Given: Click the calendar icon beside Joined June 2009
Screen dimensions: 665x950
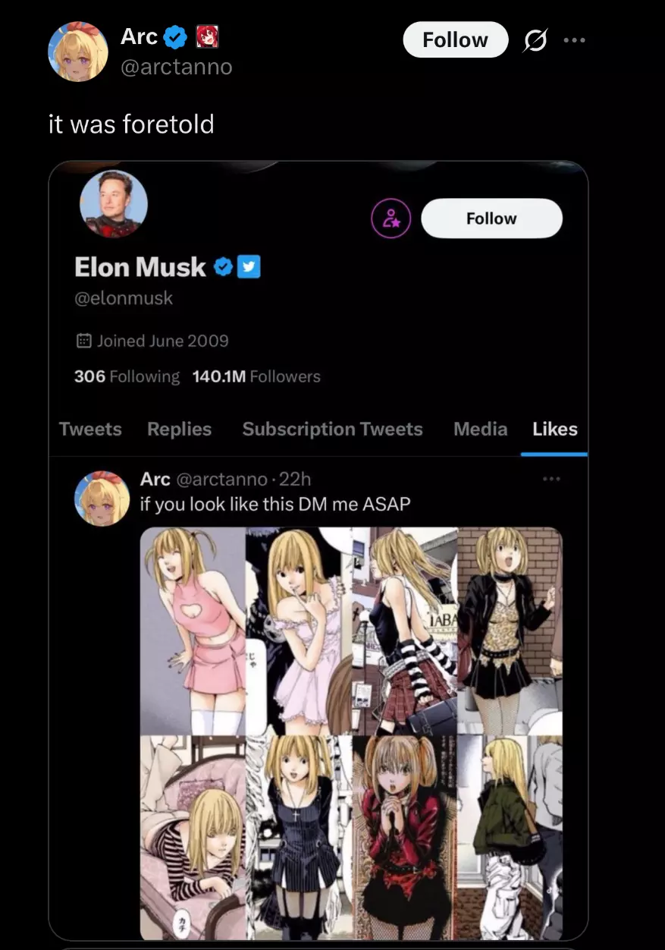Looking at the screenshot, I should (84, 341).
